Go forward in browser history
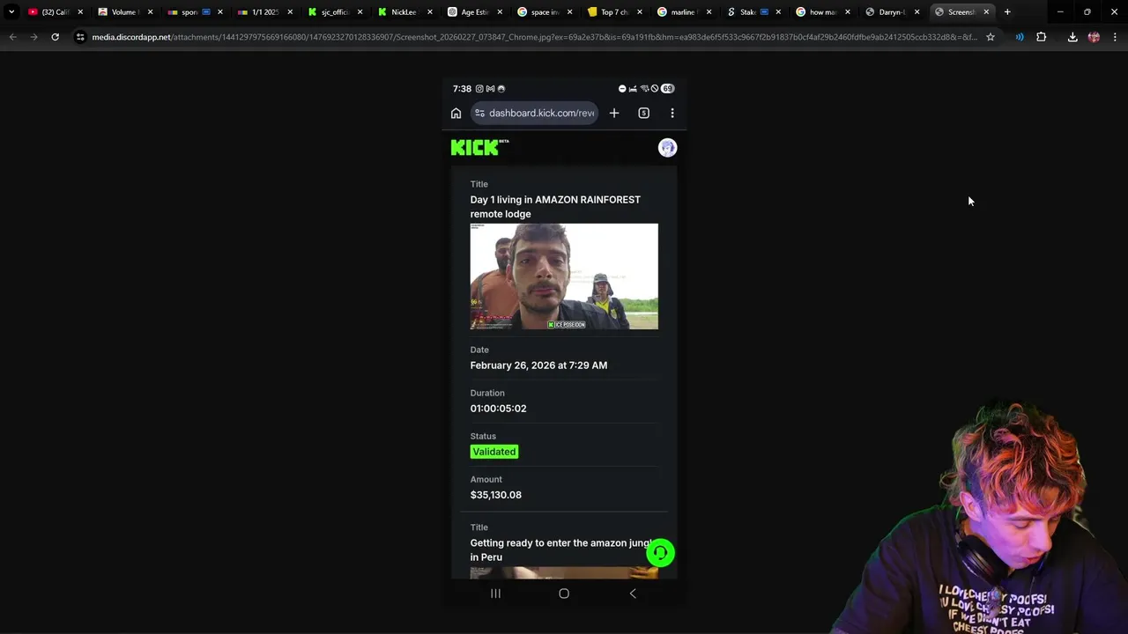This screenshot has height=634, width=1128. click(x=33, y=37)
